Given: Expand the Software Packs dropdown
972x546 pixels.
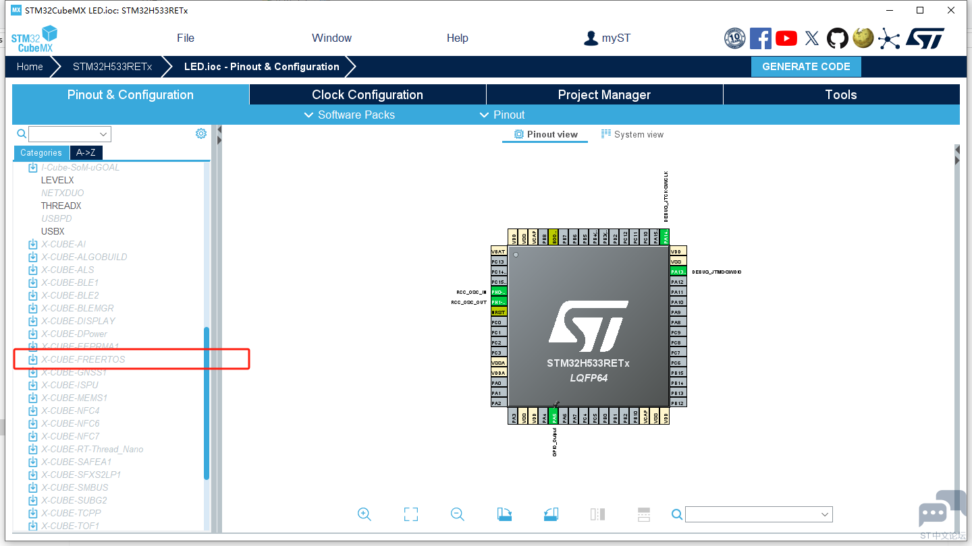Looking at the screenshot, I should click(350, 115).
